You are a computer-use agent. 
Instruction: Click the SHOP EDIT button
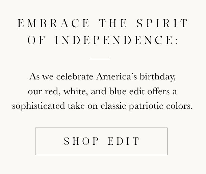pos(101,141)
